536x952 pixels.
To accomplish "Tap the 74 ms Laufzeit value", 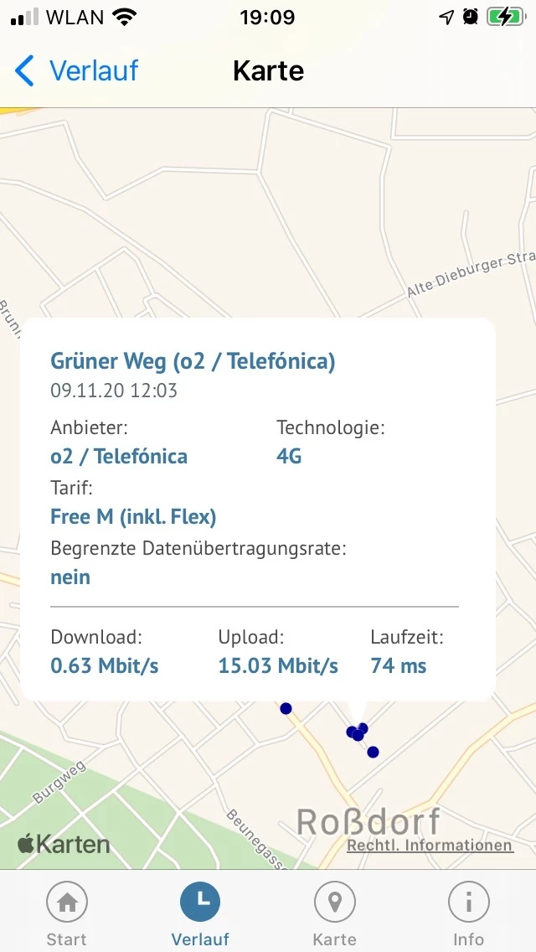I will pyautogui.click(x=399, y=666).
